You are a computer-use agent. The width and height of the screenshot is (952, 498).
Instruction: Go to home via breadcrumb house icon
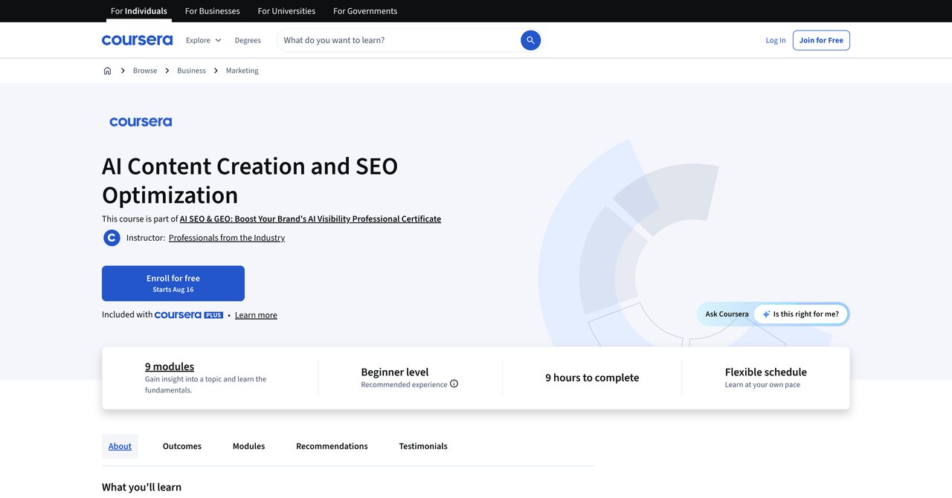[x=107, y=71]
